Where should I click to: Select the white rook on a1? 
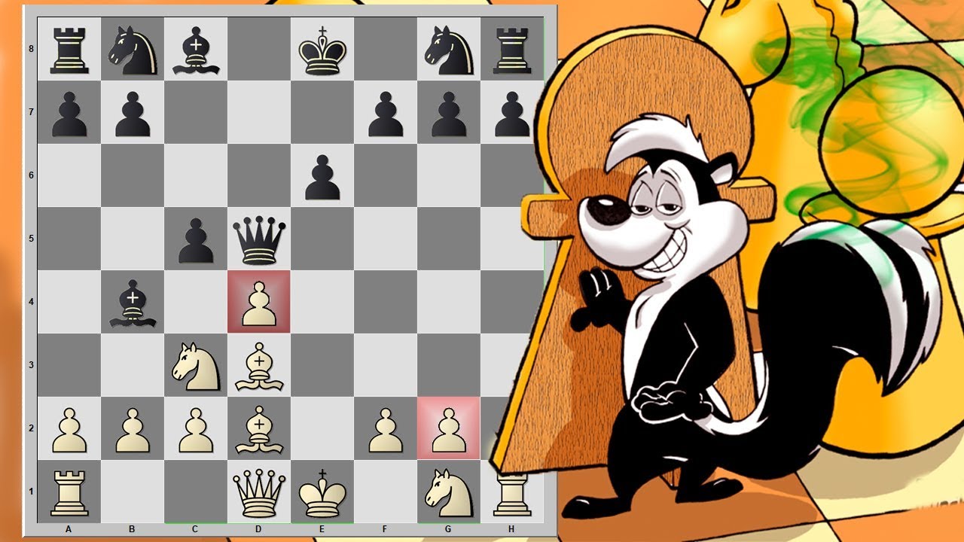point(69,493)
